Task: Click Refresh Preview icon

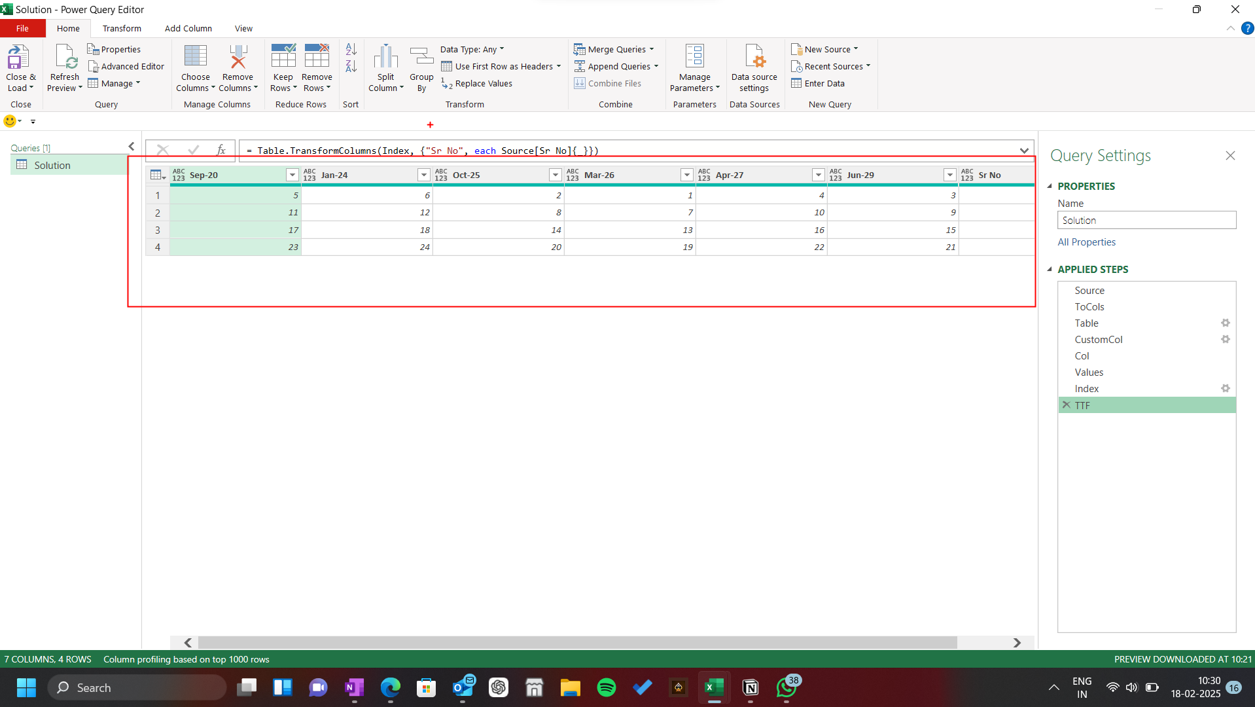Action: tap(65, 58)
